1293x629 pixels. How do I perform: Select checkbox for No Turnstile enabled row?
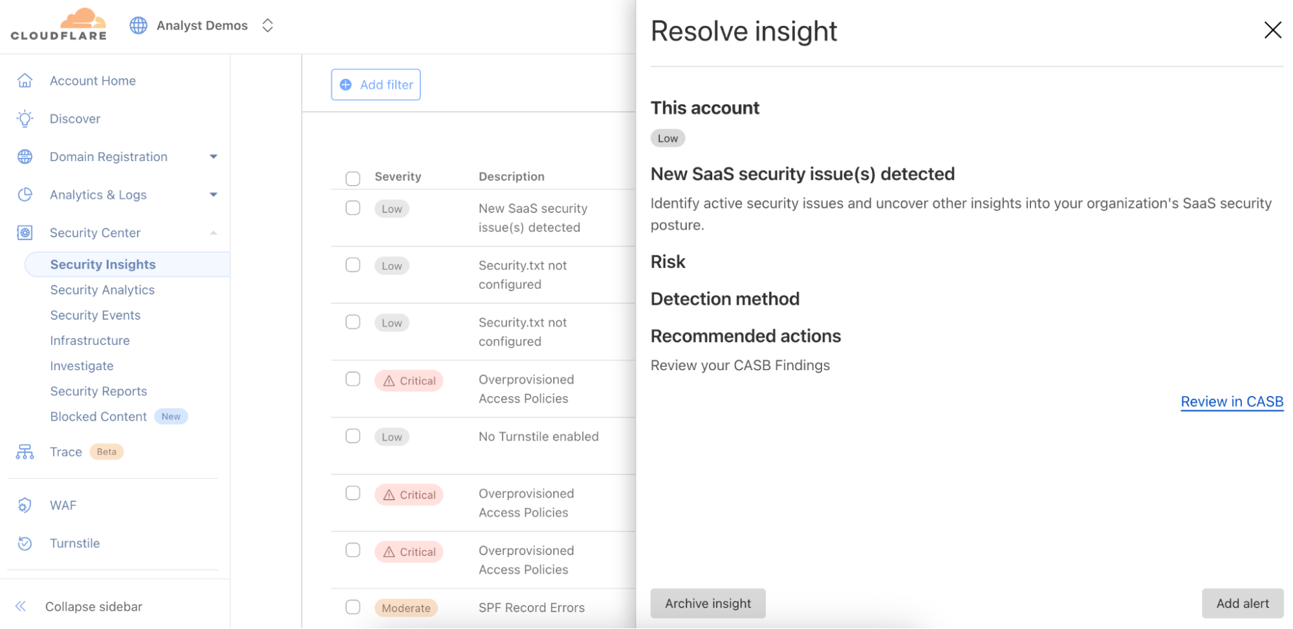point(353,436)
